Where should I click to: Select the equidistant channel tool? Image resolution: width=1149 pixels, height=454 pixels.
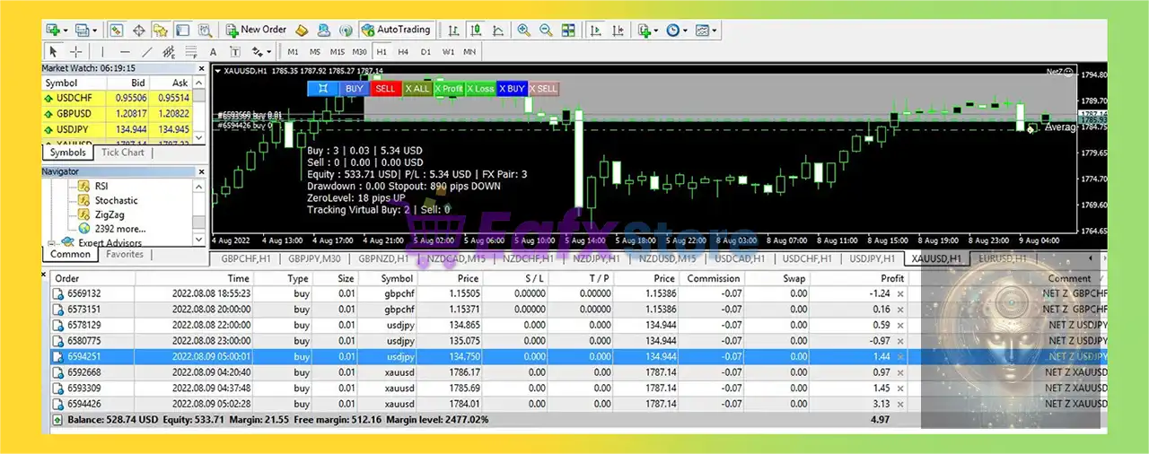[169, 51]
